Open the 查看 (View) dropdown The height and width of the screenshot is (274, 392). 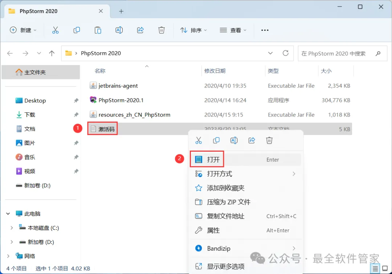pyautogui.click(x=233, y=30)
